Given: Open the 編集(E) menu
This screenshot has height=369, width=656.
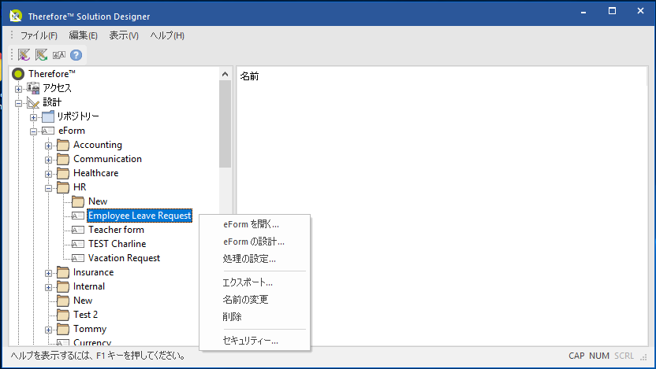Looking at the screenshot, I should click(84, 35).
